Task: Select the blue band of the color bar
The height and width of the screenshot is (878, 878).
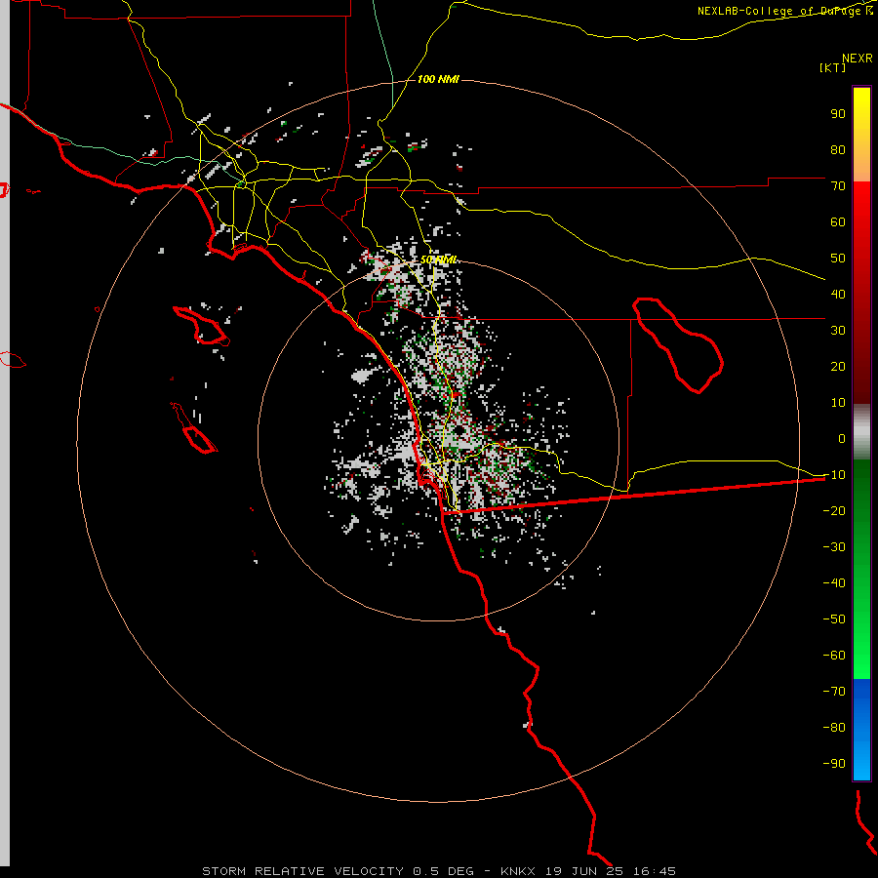Action: coord(861,730)
